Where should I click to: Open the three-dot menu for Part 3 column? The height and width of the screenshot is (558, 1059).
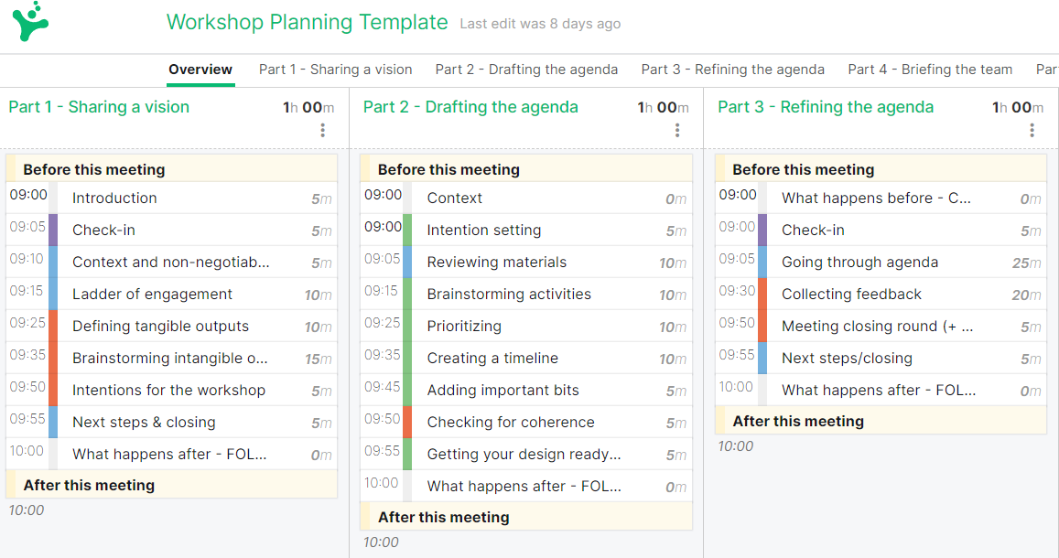1031,130
